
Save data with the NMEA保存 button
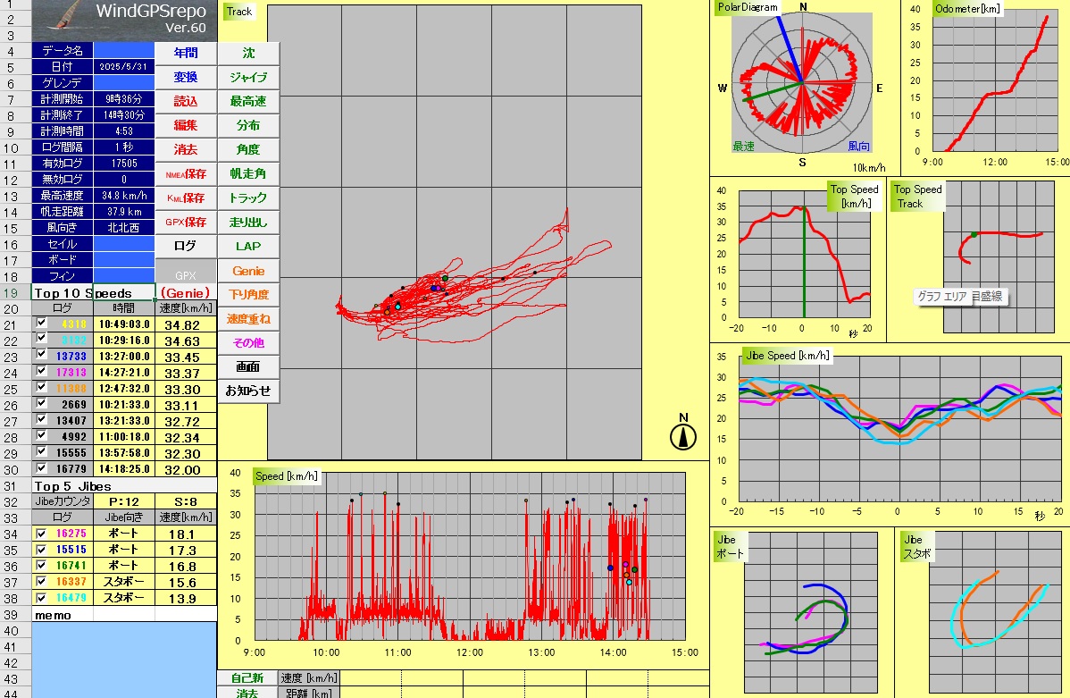pyautogui.click(x=186, y=174)
